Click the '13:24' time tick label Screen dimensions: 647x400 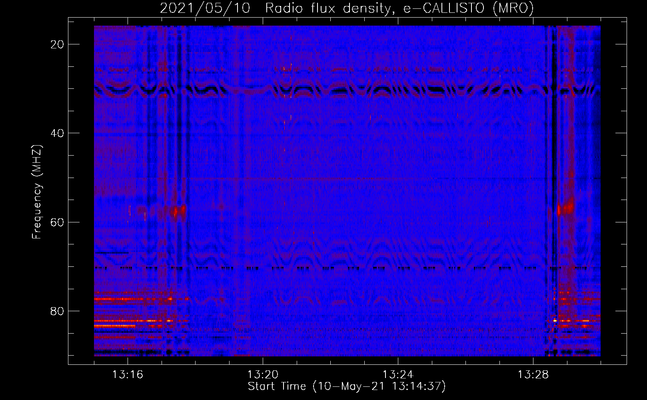[x=398, y=375]
